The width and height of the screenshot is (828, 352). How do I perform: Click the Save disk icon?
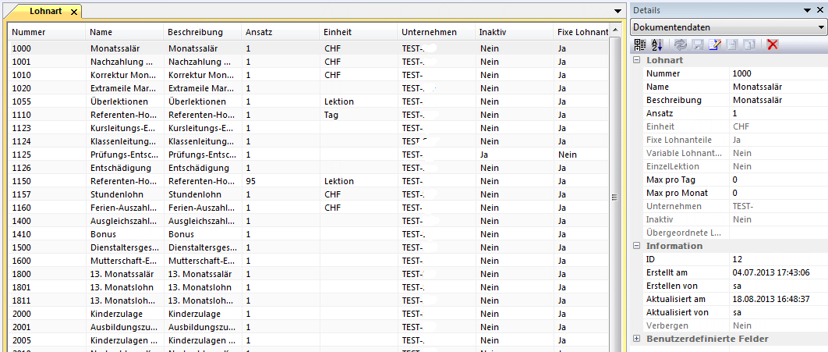(x=698, y=44)
